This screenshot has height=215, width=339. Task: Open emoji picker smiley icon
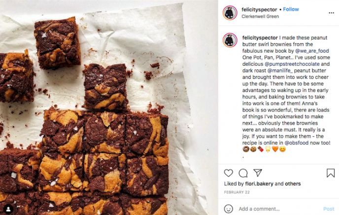tap(229, 209)
